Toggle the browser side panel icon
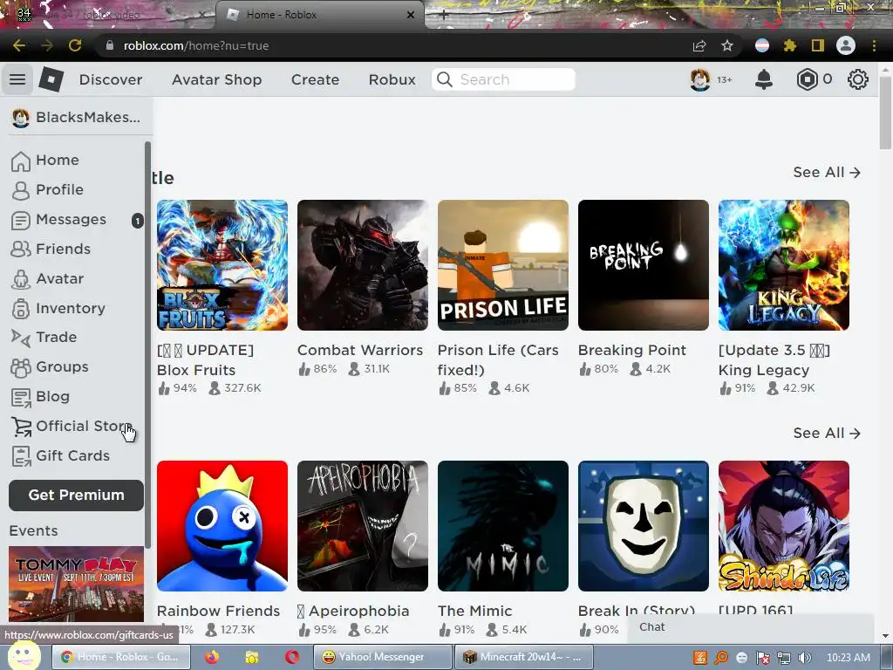The height and width of the screenshot is (670, 893). pos(818,45)
